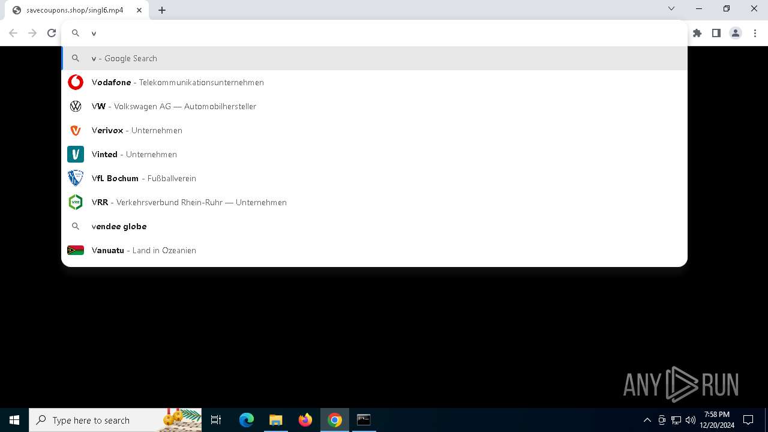Choose the VRR Verkehrsverbund suggestion
The height and width of the screenshot is (432, 768).
(374, 202)
